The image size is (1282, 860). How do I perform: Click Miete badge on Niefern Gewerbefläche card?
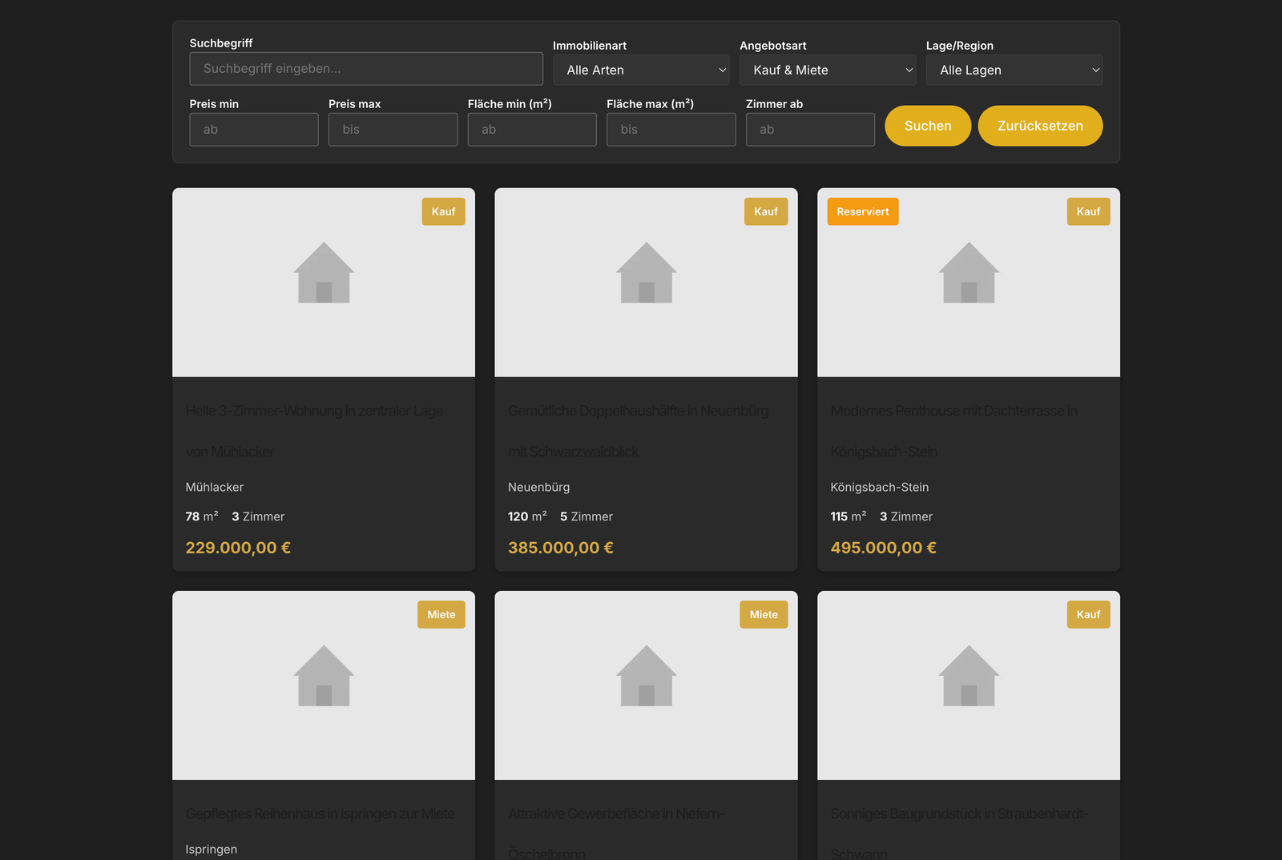click(763, 614)
